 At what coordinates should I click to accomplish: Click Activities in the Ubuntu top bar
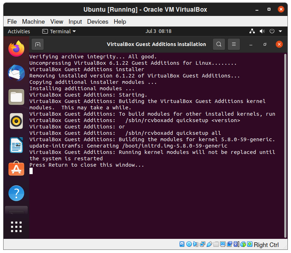[x=19, y=31]
